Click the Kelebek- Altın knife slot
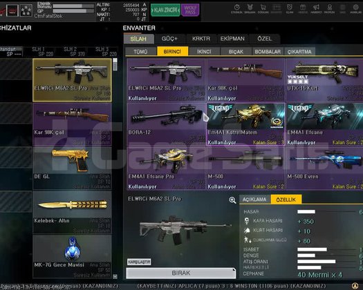The height and width of the screenshot is (290, 363). point(72,212)
